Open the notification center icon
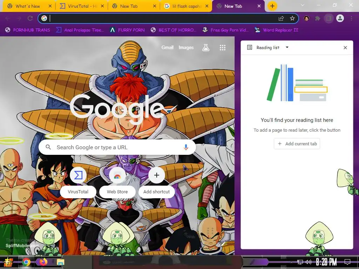This screenshot has height=269, width=359. (x=347, y=262)
